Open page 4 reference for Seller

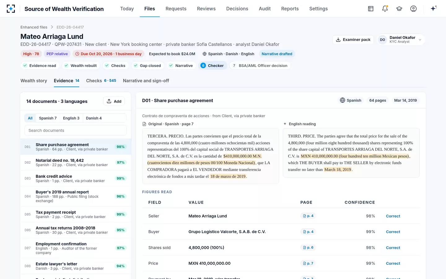click(308, 216)
